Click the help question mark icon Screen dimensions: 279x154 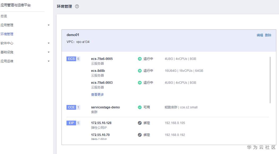tap(77, 6)
